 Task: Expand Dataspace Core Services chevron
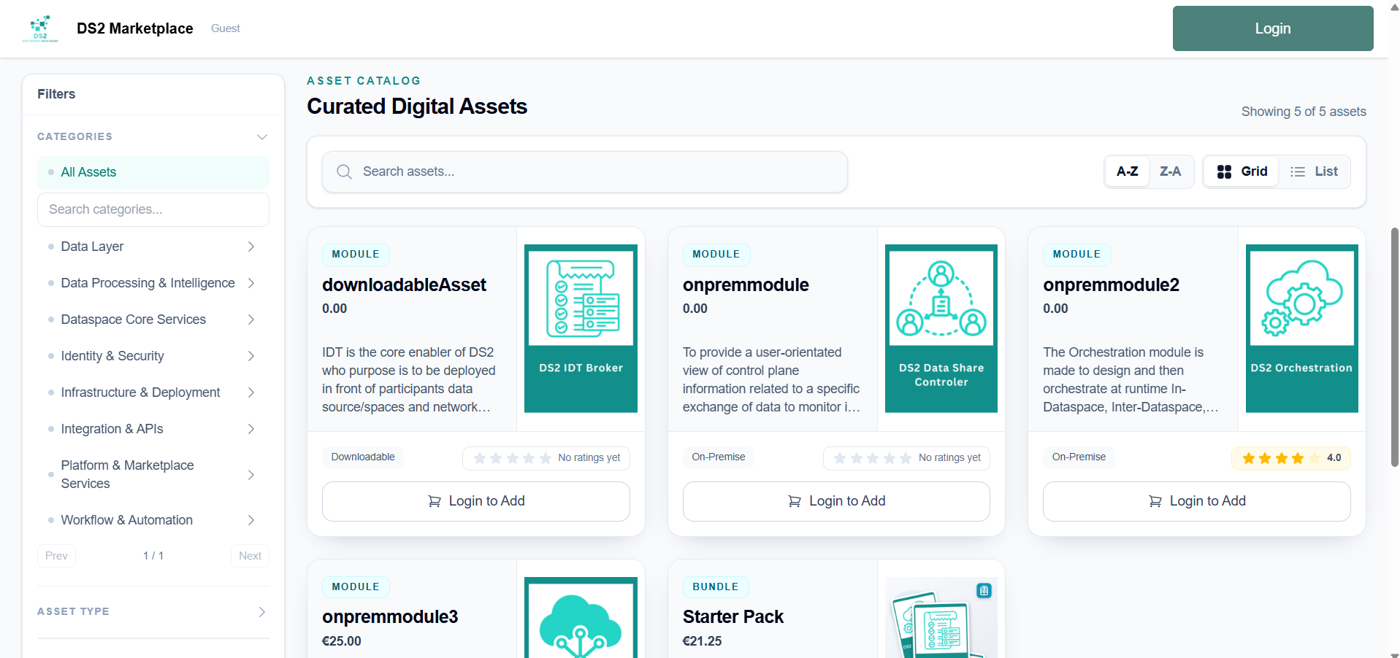tap(250, 320)
